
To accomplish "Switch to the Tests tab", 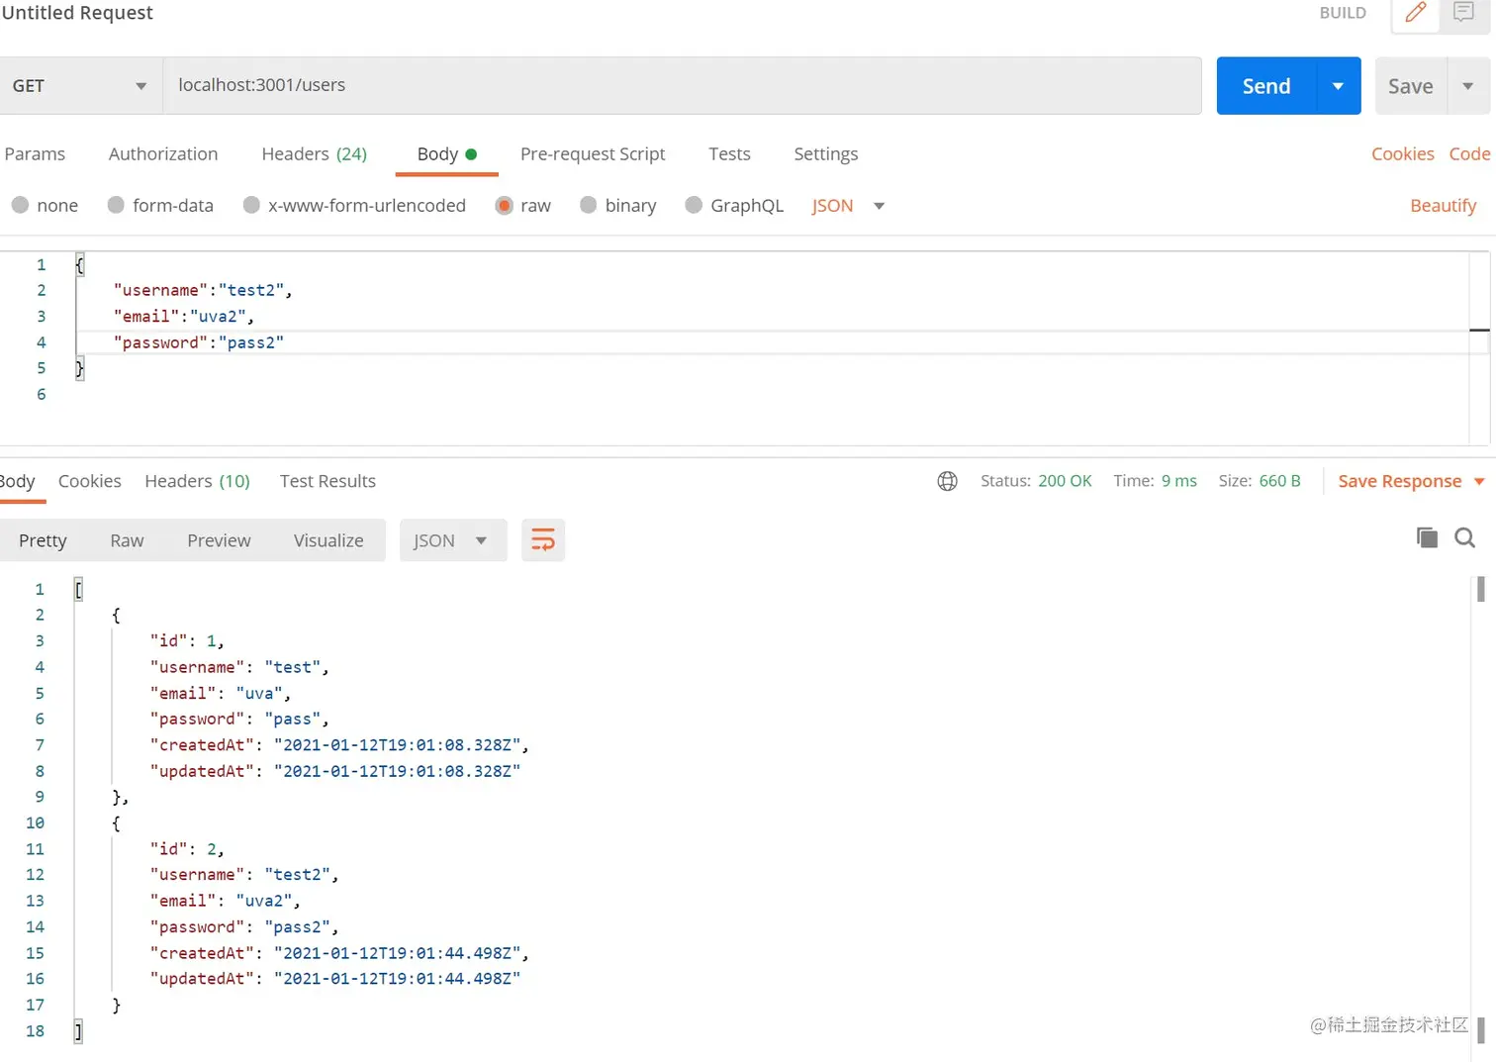I will (729, 154).
